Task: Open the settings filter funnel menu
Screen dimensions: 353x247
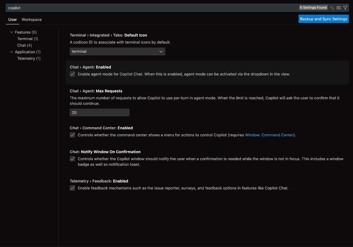Action: tap(345, 7)
